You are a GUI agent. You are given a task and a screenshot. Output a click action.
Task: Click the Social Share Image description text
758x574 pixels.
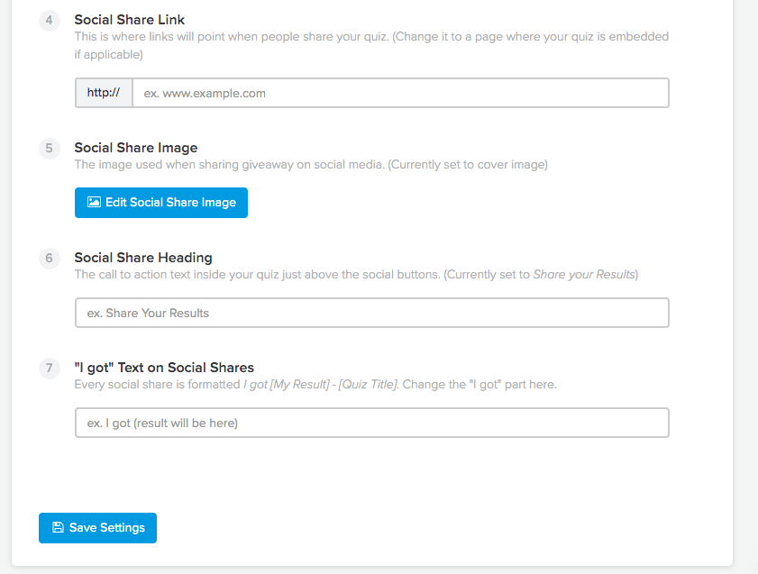tap(311, 165)
